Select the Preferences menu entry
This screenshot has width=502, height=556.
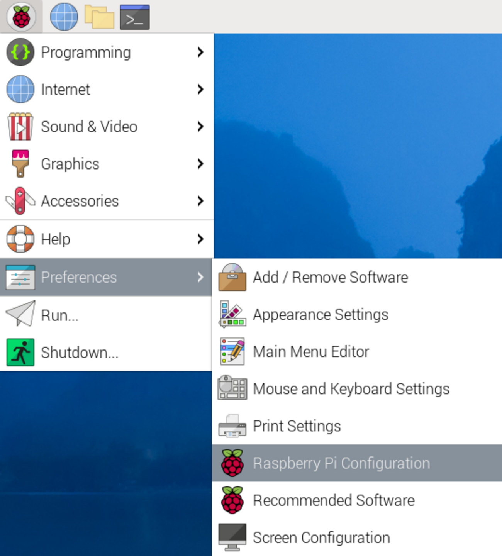[106, 277]
